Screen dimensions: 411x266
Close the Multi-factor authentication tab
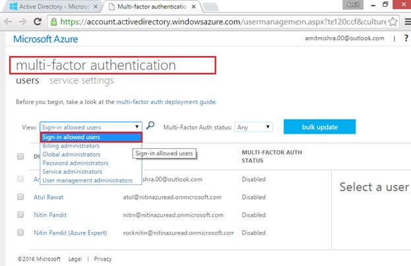[194, 7]
